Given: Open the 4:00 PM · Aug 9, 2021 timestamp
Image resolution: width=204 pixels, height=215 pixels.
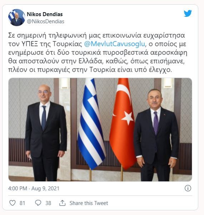Looking at the screenshot, I should click(34, 188).
